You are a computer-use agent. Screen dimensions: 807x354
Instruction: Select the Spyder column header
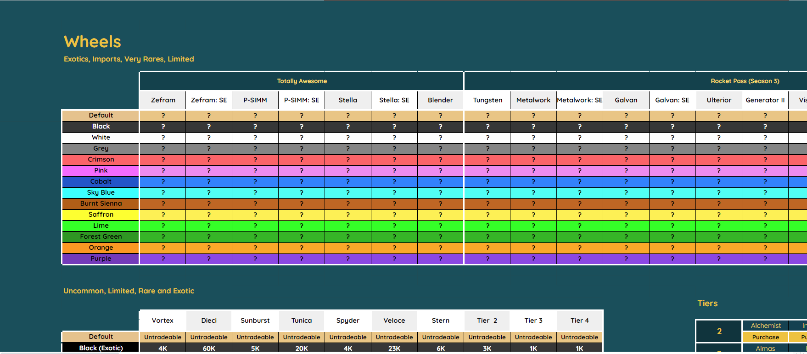point(348,320)
